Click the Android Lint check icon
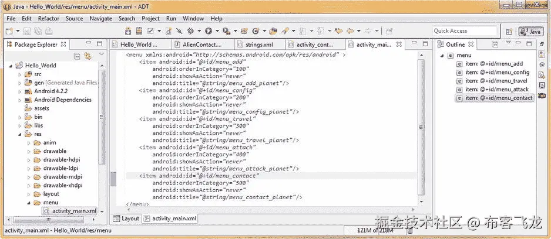The image size is (551, 239). [150, 31]
